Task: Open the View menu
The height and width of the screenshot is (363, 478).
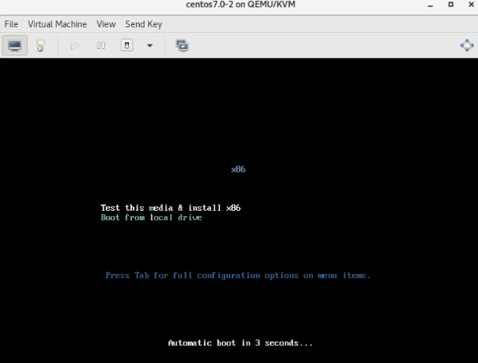Action: coord(106,24)
